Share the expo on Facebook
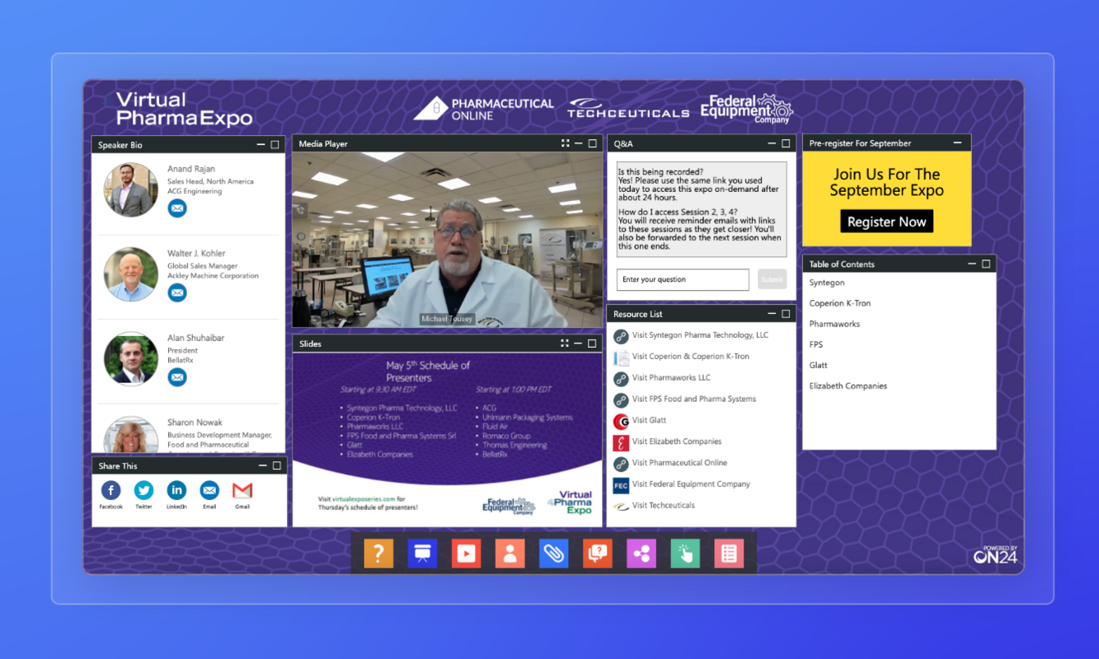Image resolution: width=1099 pixels, height=659 pixels. [x=110, y=489]
